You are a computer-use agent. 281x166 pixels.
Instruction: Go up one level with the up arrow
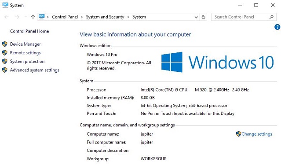click(33, 17)
